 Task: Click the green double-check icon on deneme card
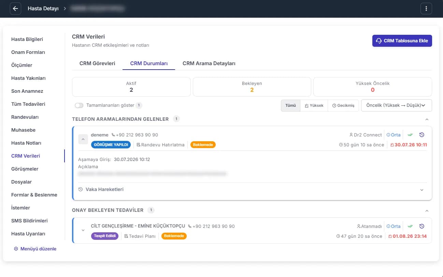(410, 135)
